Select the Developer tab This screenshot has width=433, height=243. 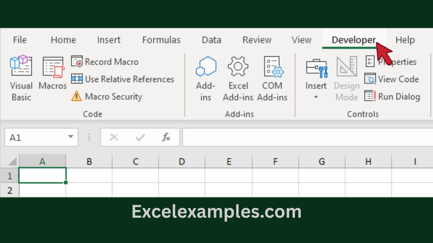pos(354,40)
